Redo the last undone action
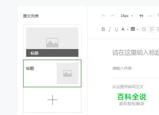The width and height of the screenshot is (159, 115). pyautogui.click(x=112, y=16)
